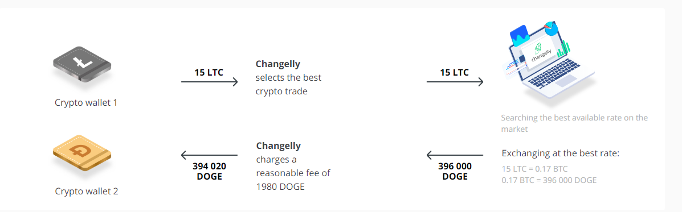
Task: Click the 394 020 DOGE amount
Action: (x=209, y=171)
